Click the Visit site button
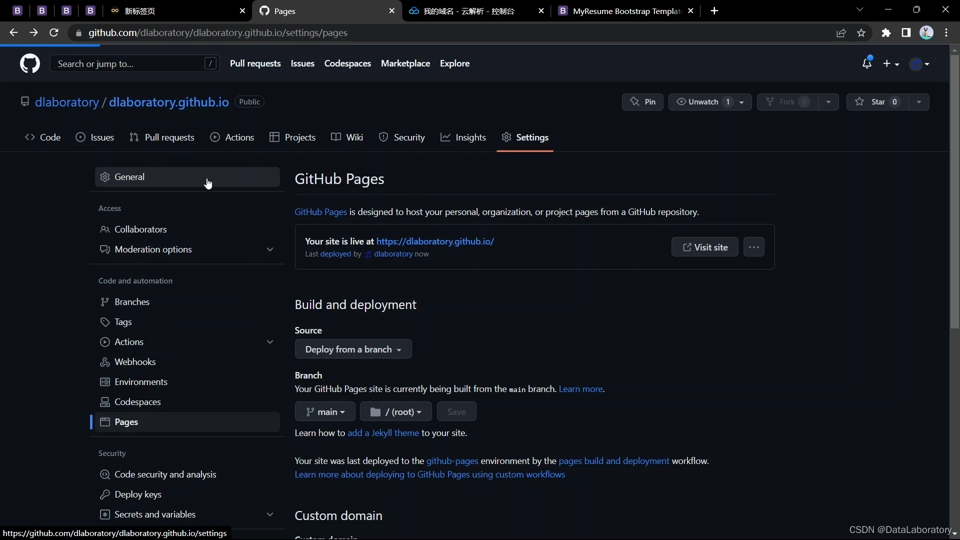This screenshot has height=540, width=960. point(704,247)
